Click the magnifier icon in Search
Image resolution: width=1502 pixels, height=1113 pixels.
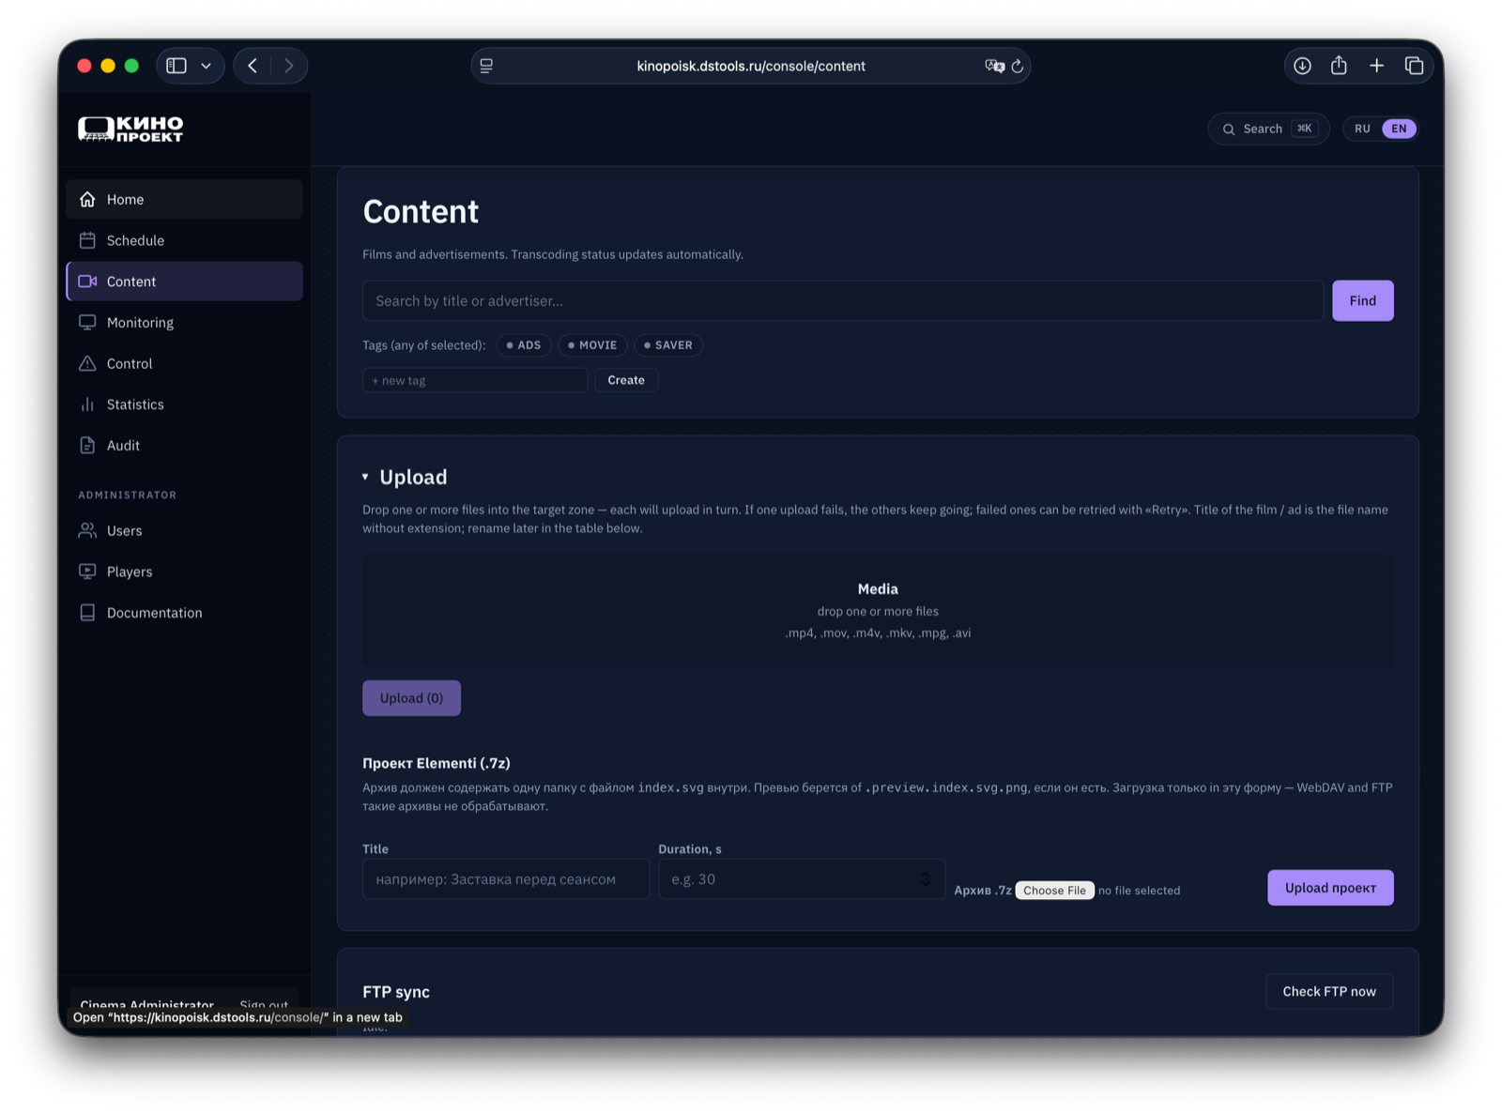[1228, 130]
